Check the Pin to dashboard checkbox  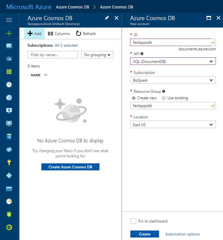[x=133, y=221]
